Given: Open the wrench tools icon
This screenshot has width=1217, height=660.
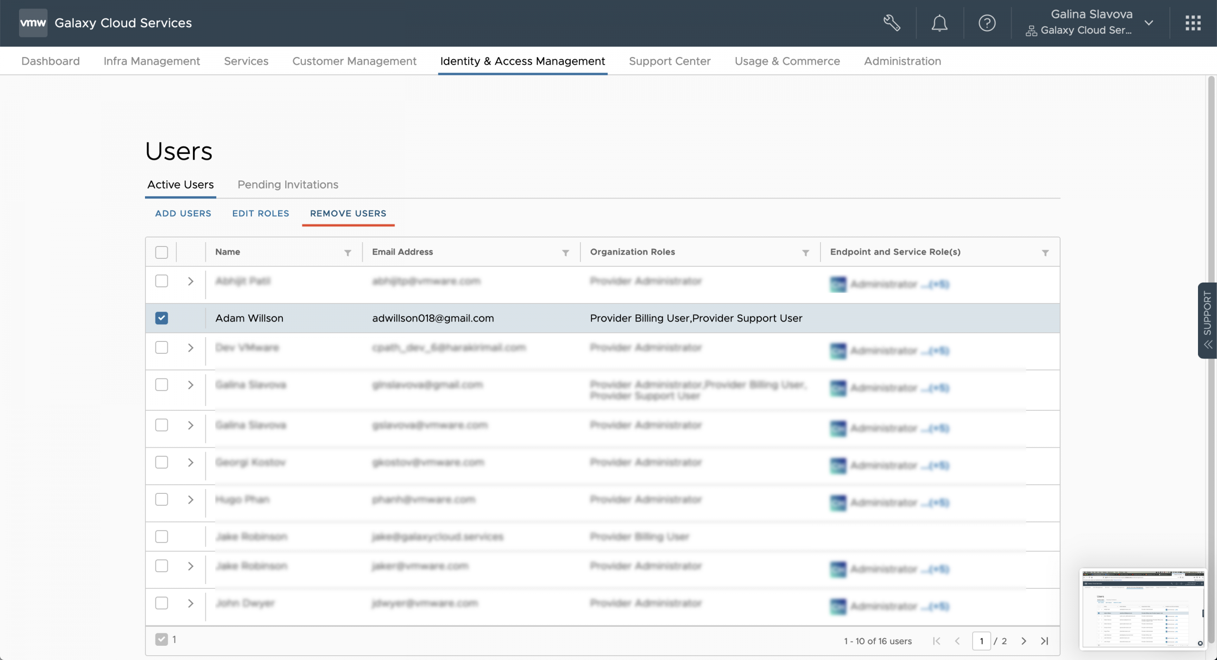Looking at the screenshot, I should [891, 23].
